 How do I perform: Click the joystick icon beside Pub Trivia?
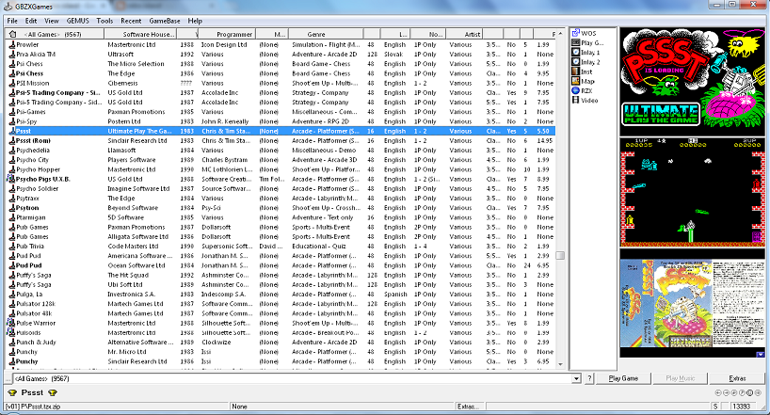[12, 247]
